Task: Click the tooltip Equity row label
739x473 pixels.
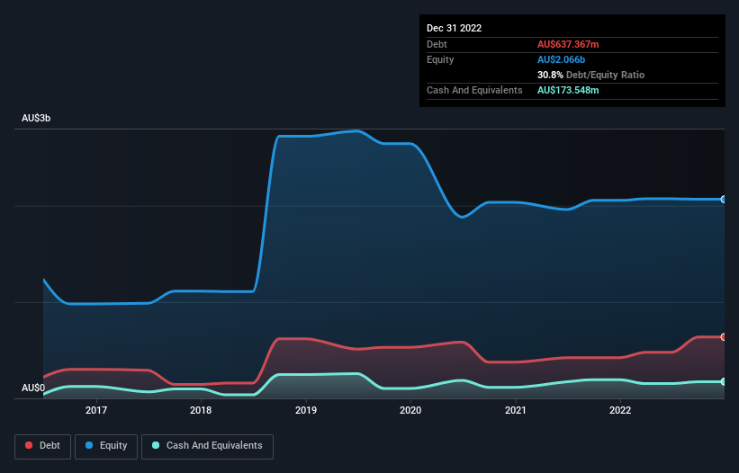Action: [x=440, y=59]
